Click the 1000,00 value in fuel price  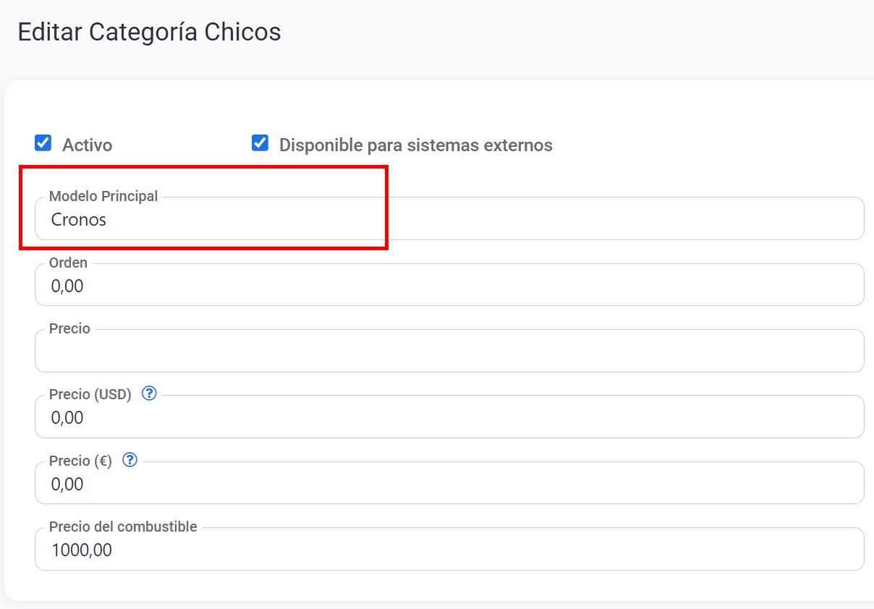coord(82,550)
